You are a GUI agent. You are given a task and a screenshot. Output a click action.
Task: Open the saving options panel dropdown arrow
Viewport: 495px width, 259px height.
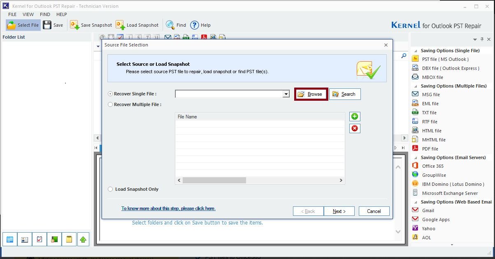pyautogui.click(x=475, y=39)
